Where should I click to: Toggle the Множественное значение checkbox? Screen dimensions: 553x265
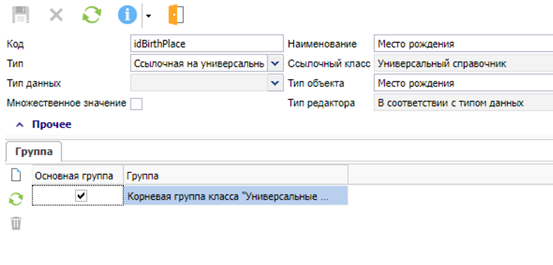(x=137, y=103)
